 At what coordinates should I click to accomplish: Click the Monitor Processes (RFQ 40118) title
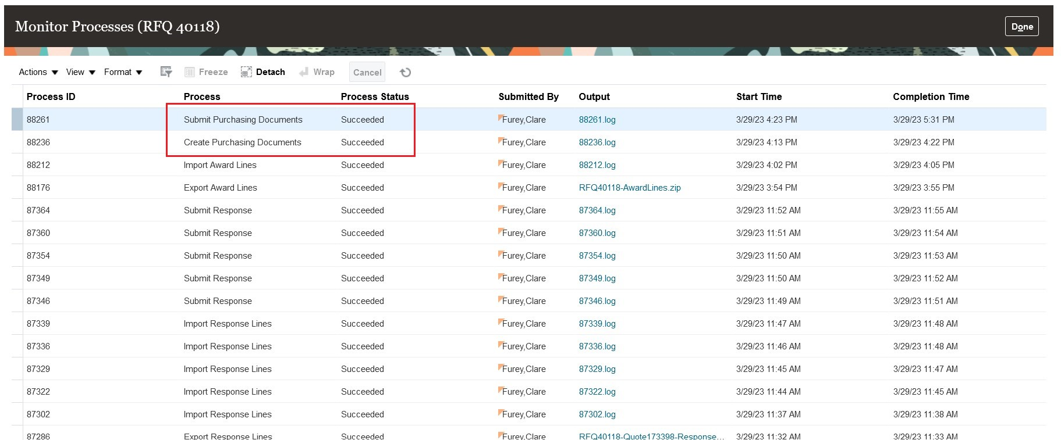click(x=117, y=26)
